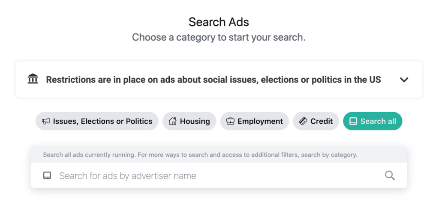The image size is (439, 199).
Task: Click the megaphone icon on Issues pill
Action: [46, 122]
